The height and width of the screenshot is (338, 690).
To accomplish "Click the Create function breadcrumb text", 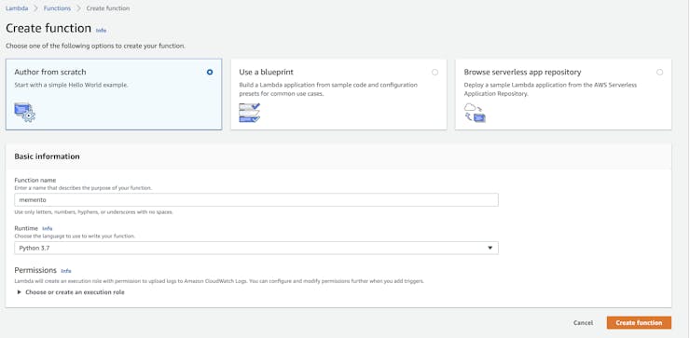I will [108, 8].
